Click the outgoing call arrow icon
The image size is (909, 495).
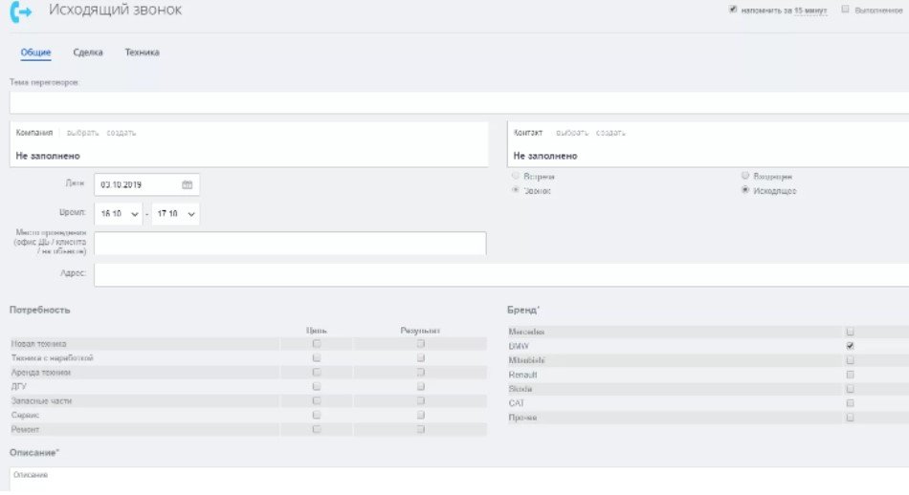point(20,11)
